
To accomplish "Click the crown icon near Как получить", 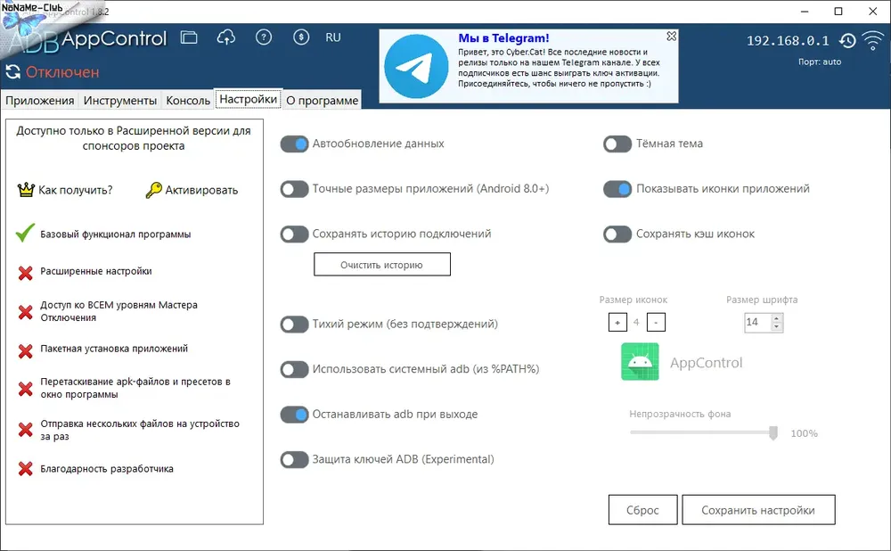I will (26, 190).
